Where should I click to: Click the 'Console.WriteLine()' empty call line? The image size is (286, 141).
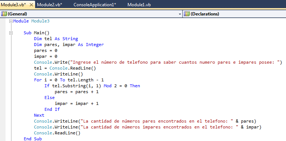58,74
